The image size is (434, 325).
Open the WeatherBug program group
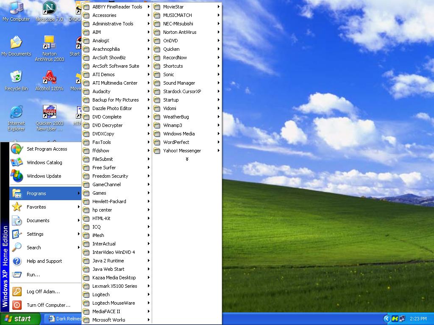pos(187,117)
